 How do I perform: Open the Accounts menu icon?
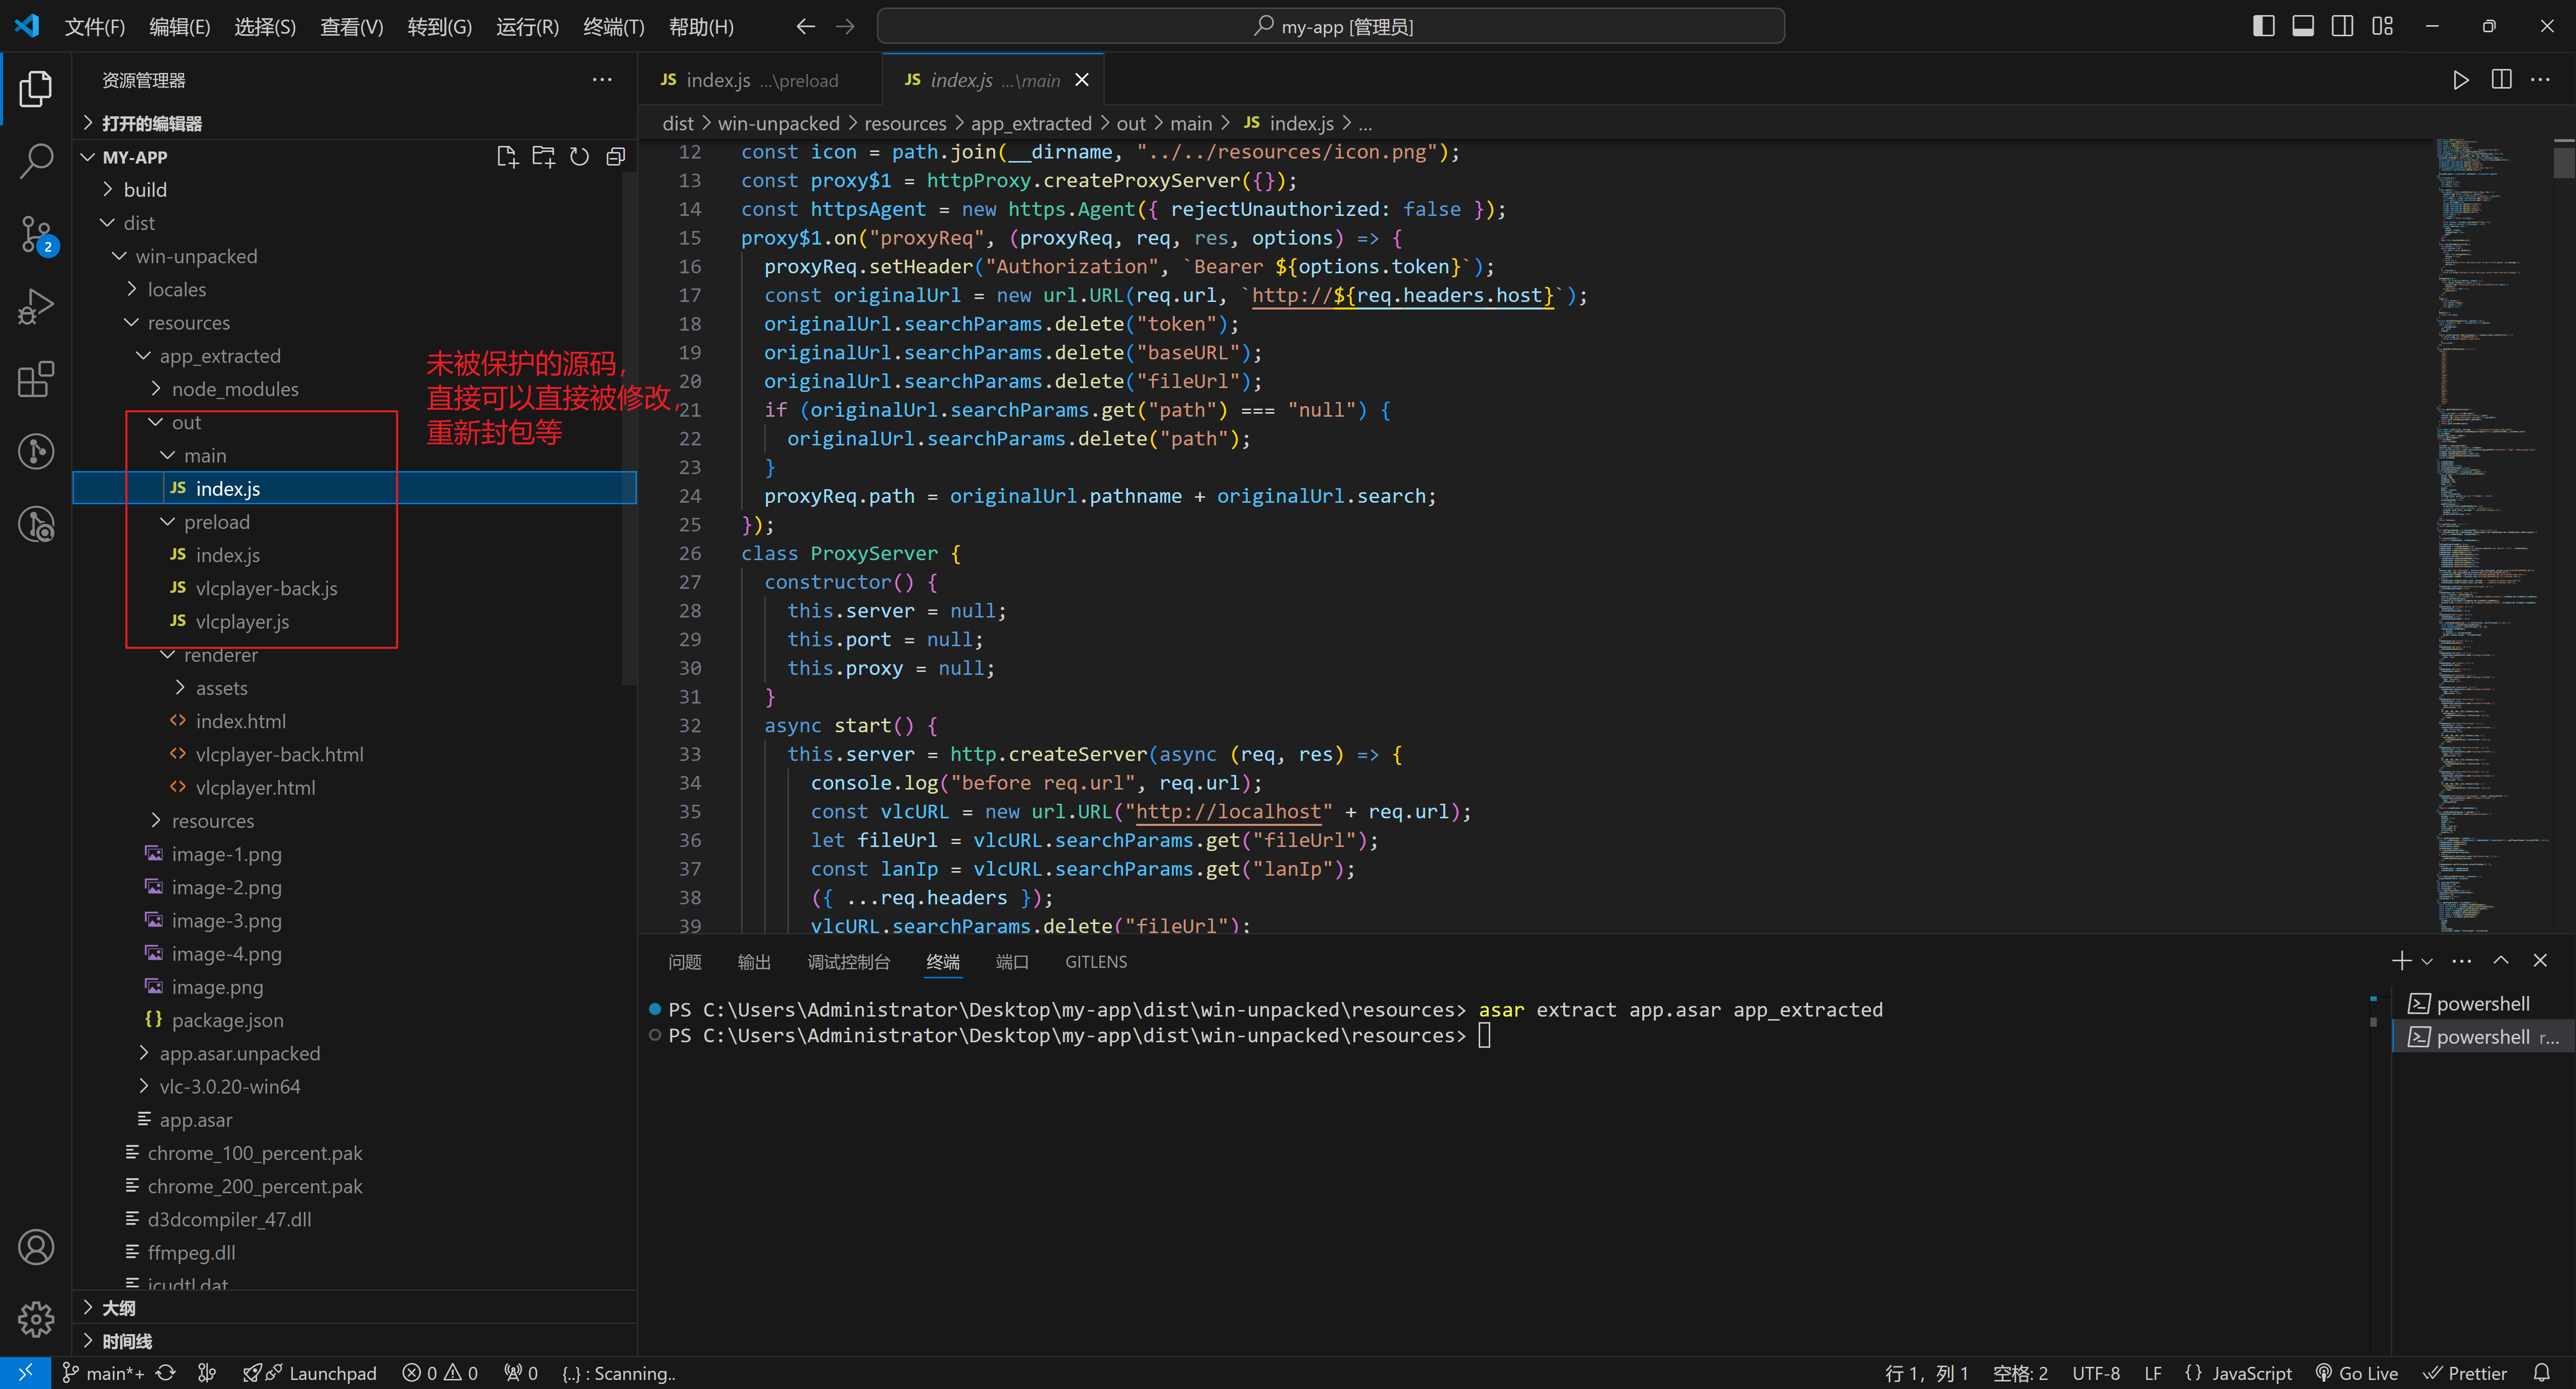click(x=36, y=1247)
